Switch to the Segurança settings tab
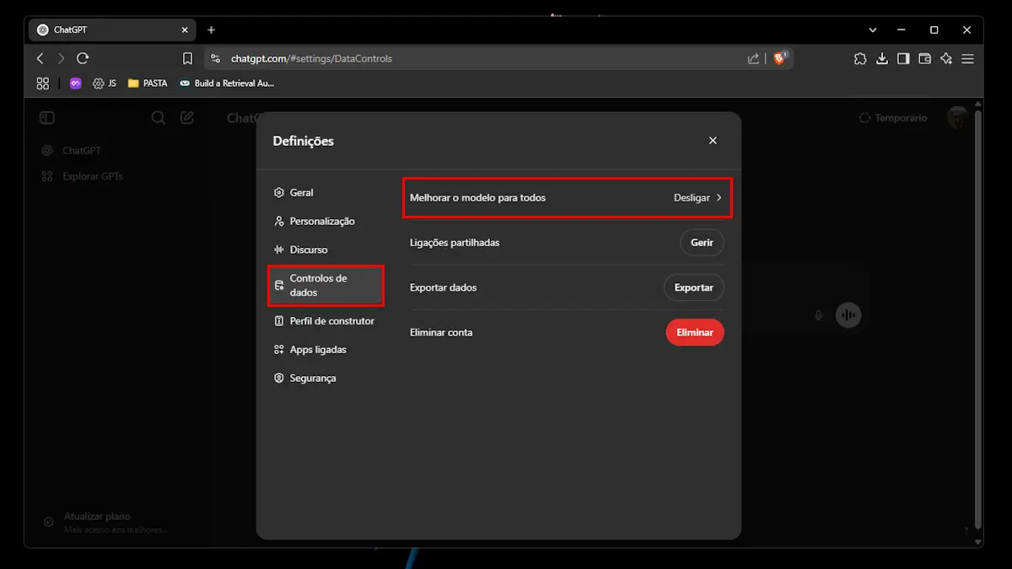The width and height of the screenshot is (1012, 569). tap(312, 378)
